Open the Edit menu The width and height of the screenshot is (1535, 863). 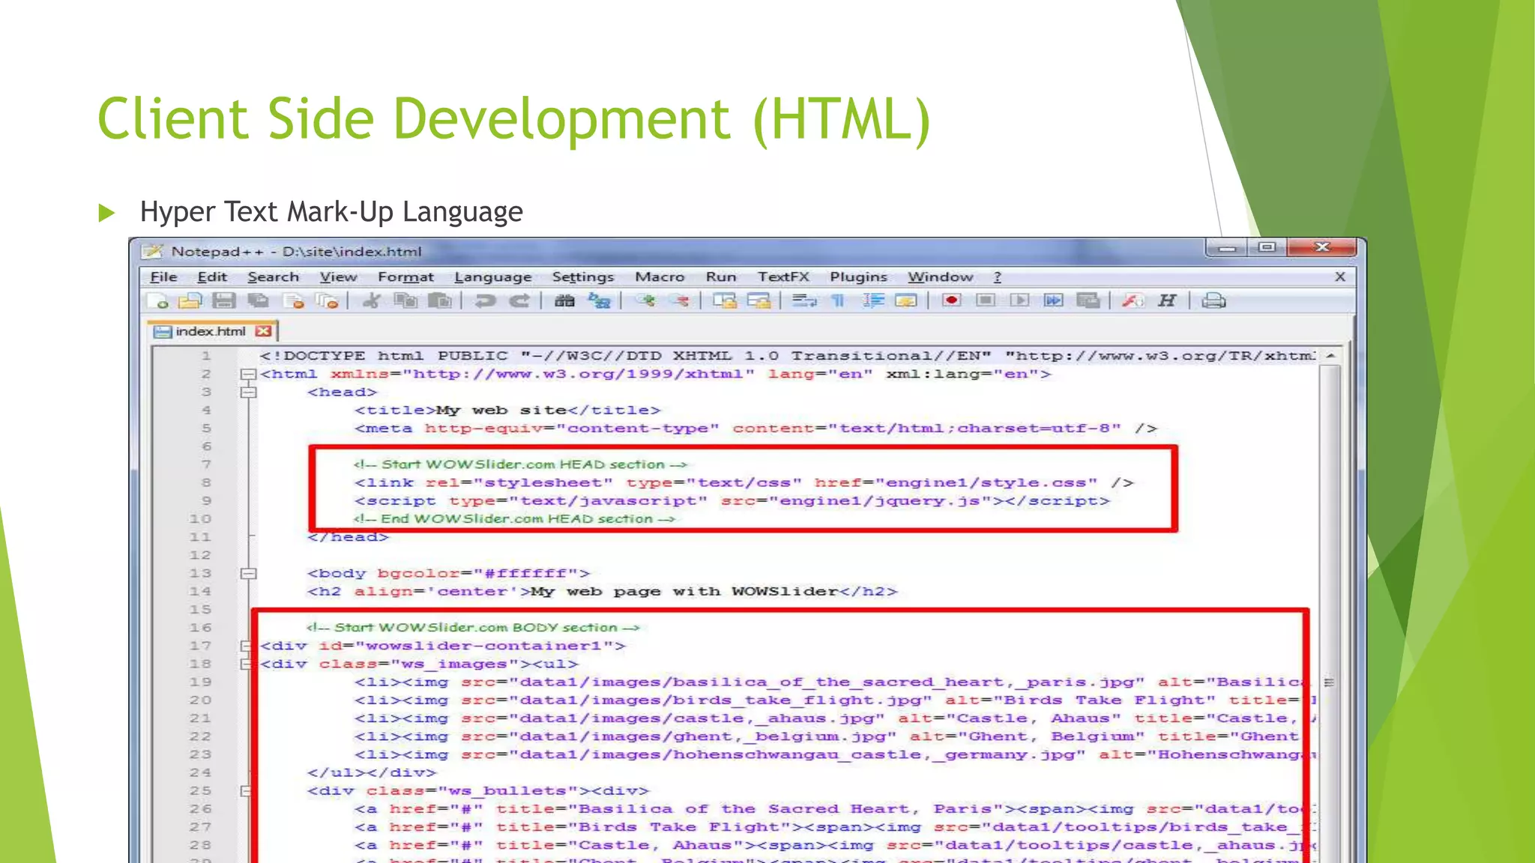click(x=212, y=277)
